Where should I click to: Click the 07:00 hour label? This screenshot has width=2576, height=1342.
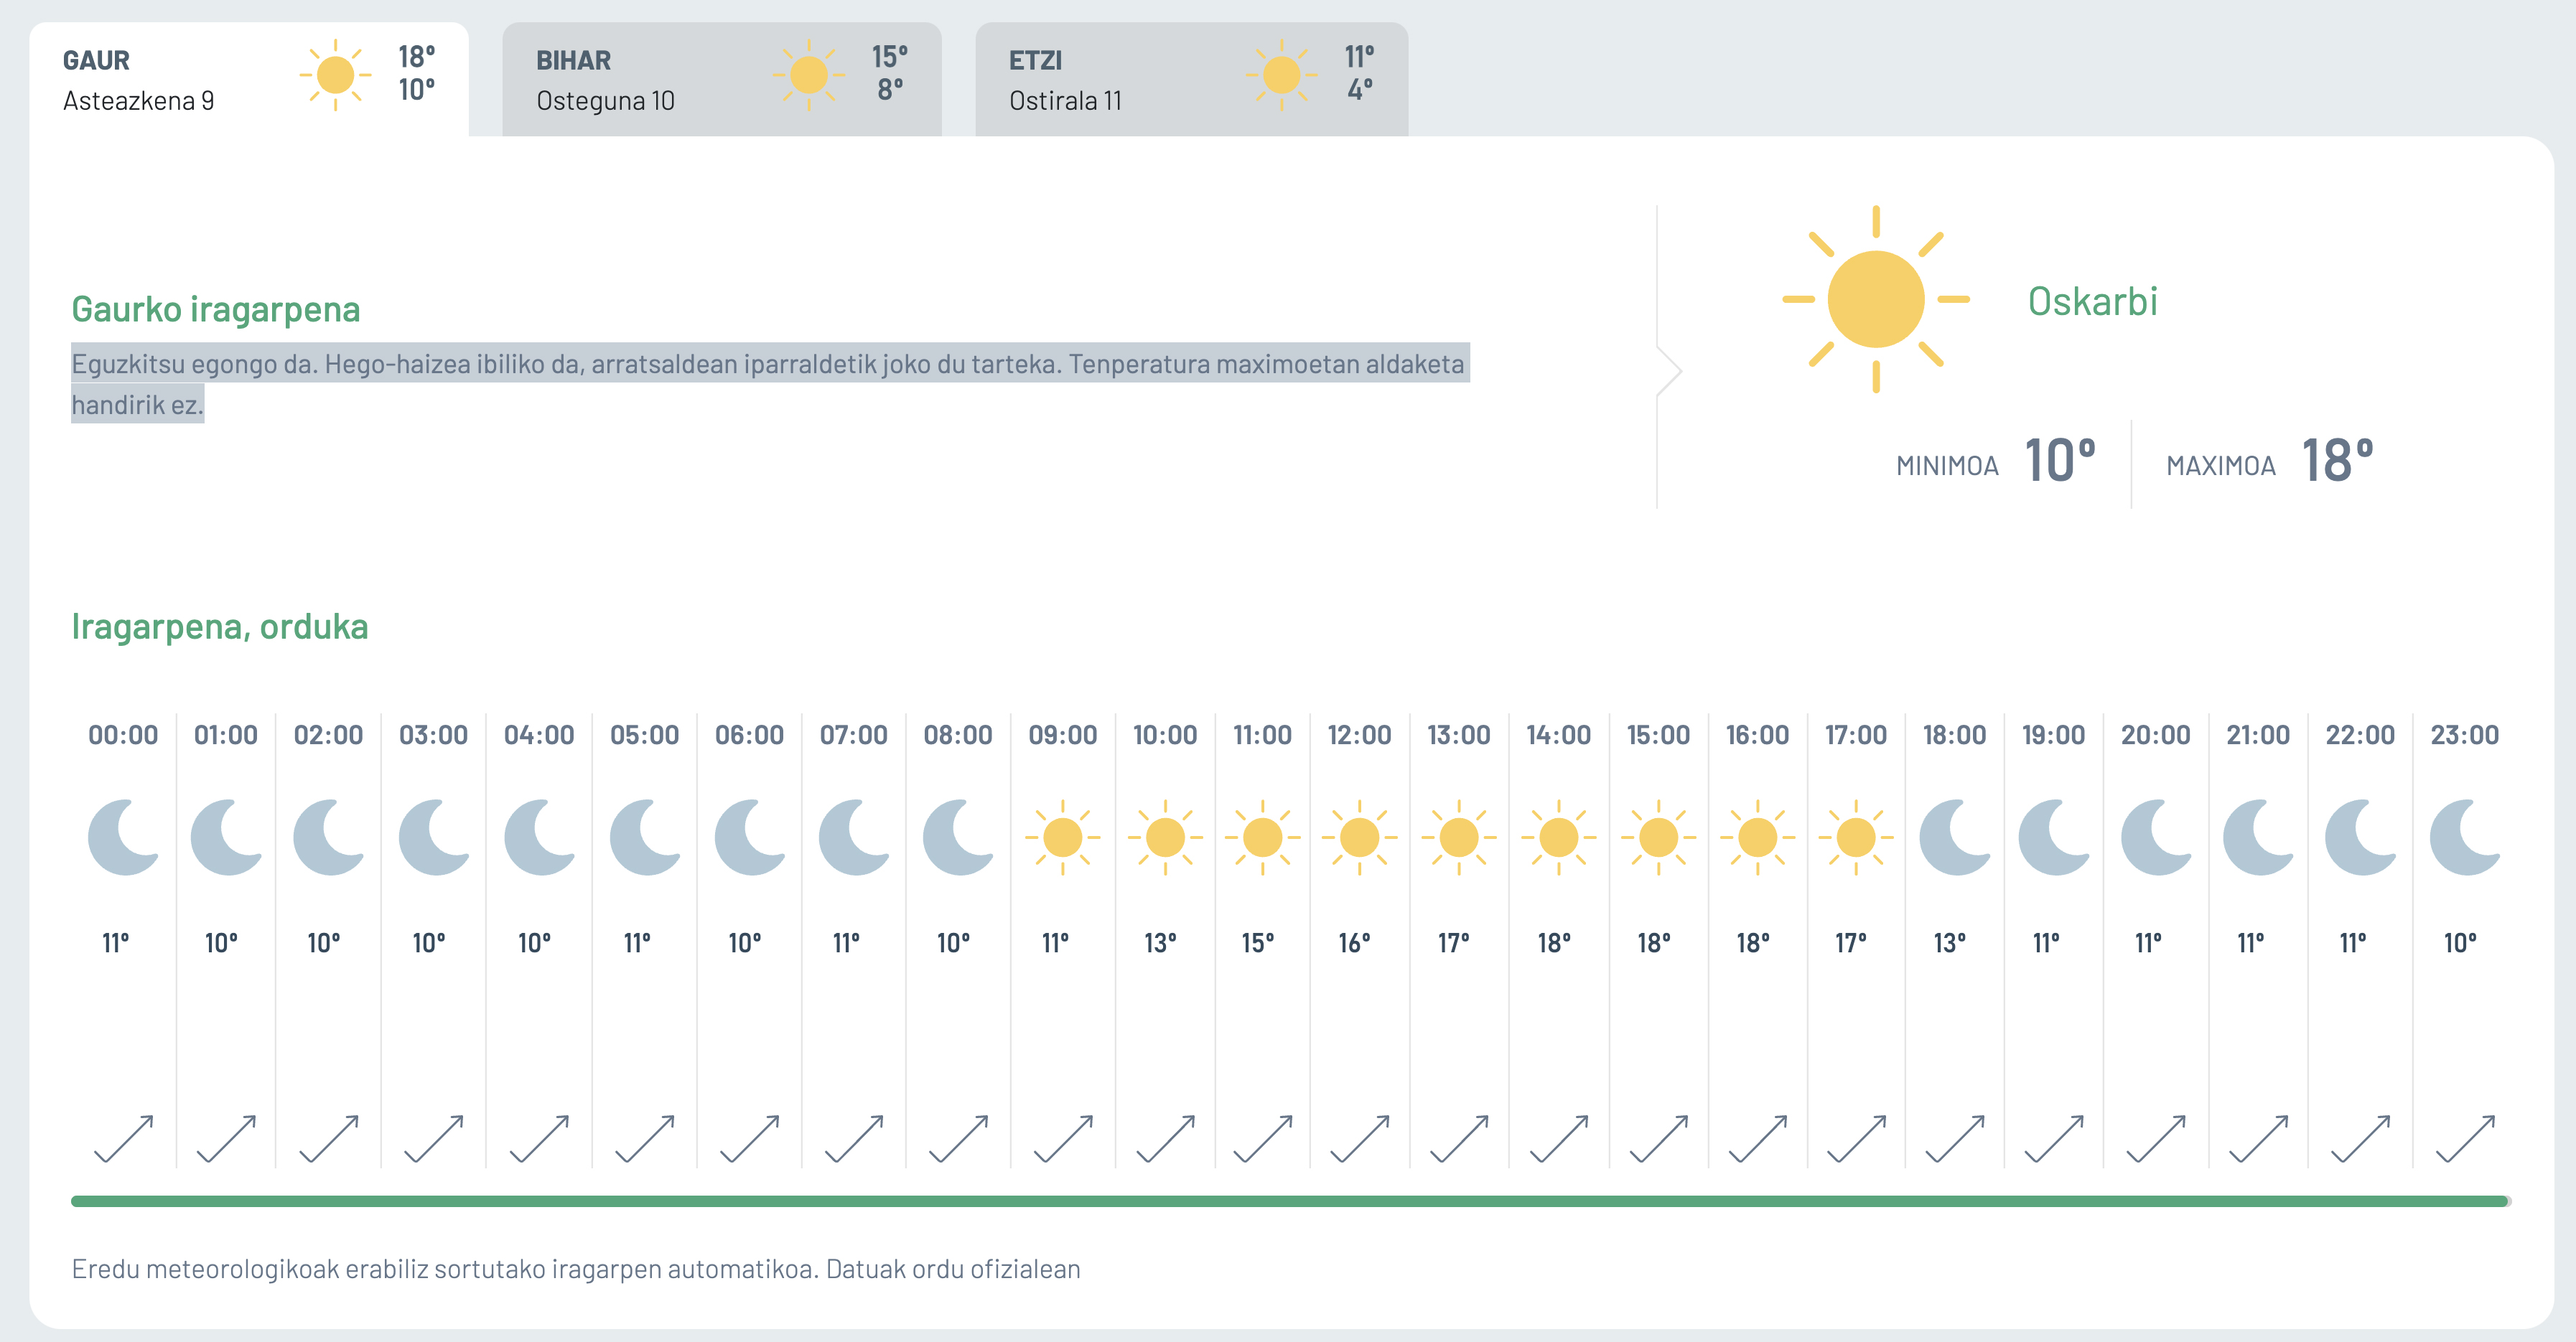pos(854,736)
